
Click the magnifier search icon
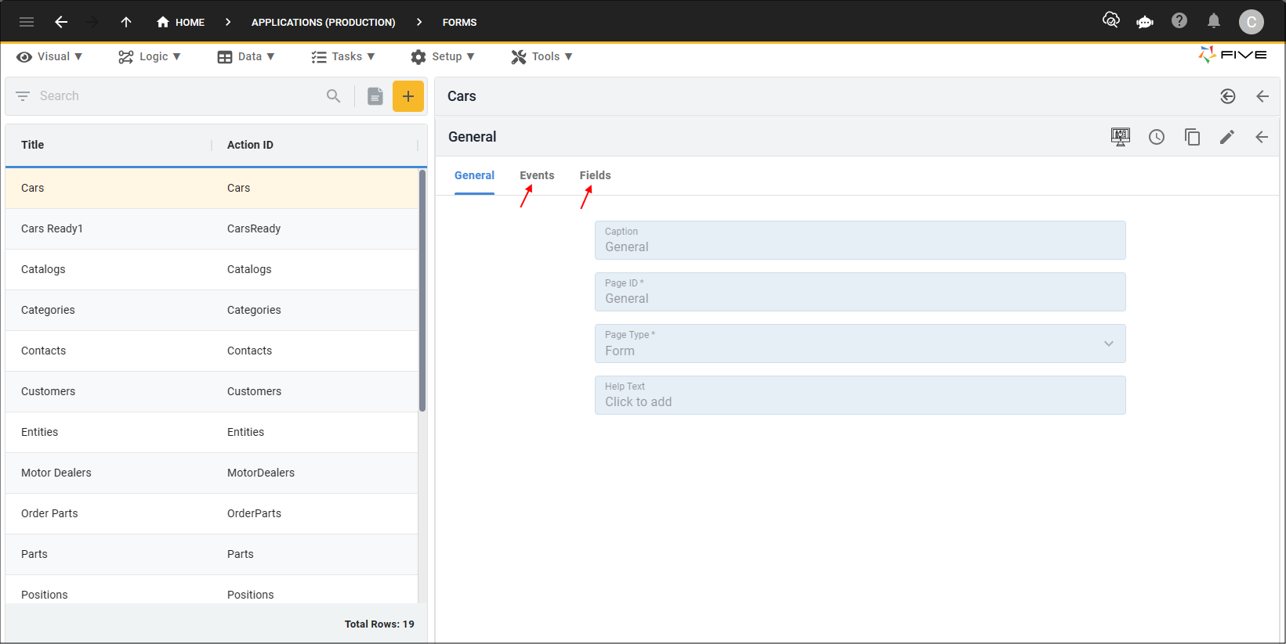click(x=334, y=95)
